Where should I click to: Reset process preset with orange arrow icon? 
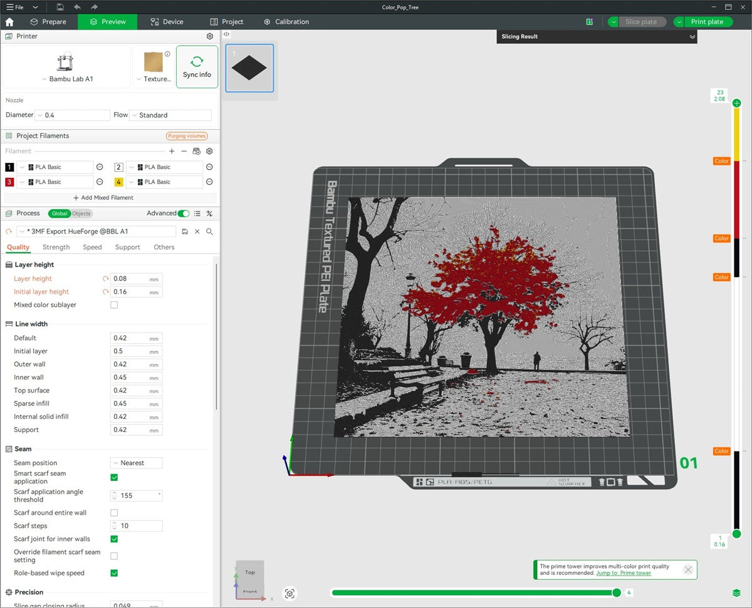click(9, 231)
